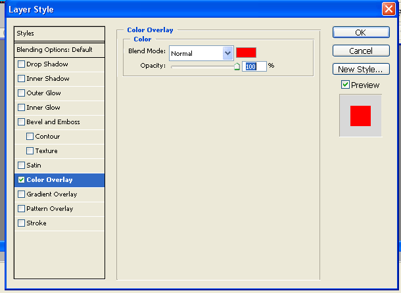Image resolution: width=401 pixels, height=293 pixels.
Task: Select the Styles list header
Action: point(59,34)
